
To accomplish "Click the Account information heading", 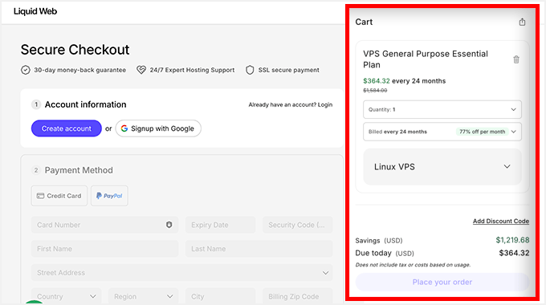I will click(85, 104).
